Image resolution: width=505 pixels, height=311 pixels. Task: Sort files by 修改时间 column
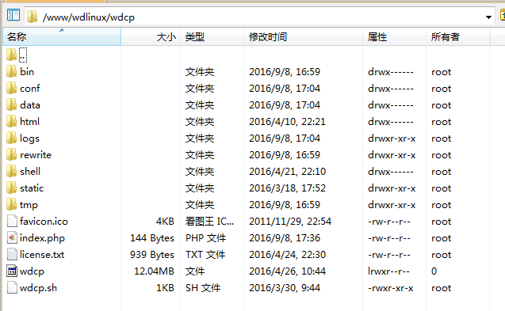point(303,36)
